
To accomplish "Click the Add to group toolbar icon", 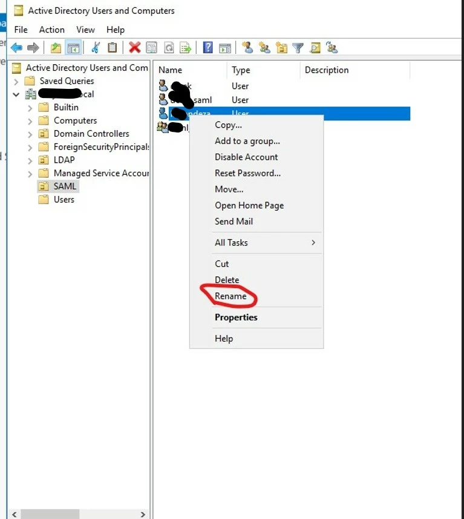I will (x=332, y=48).
